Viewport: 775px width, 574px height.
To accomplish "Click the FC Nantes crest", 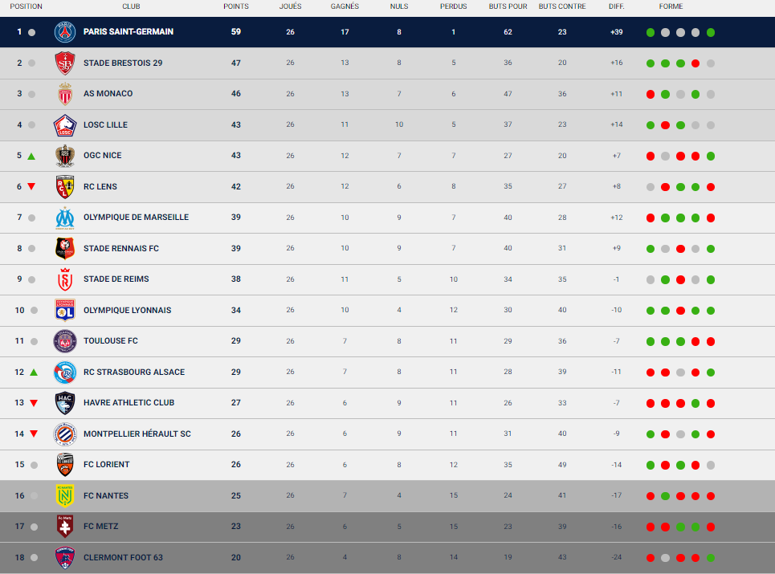I will point(65,496).
